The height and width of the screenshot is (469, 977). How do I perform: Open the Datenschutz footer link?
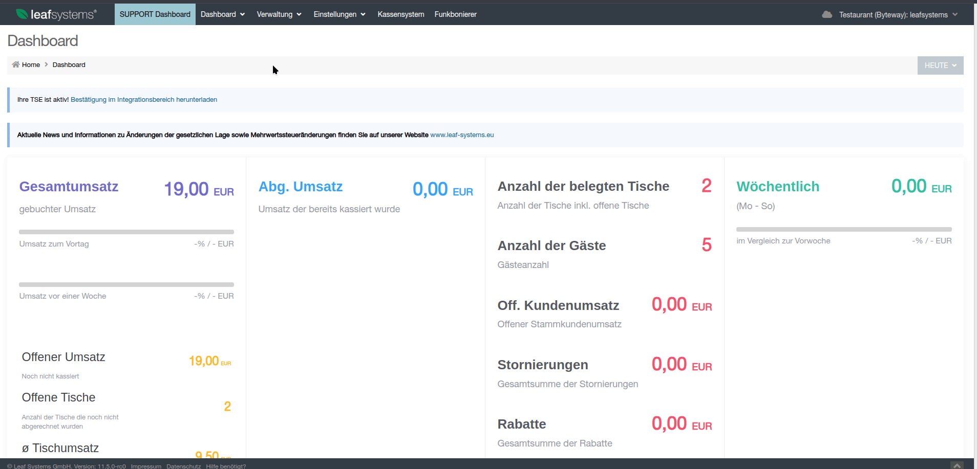[x=183, y=466]
